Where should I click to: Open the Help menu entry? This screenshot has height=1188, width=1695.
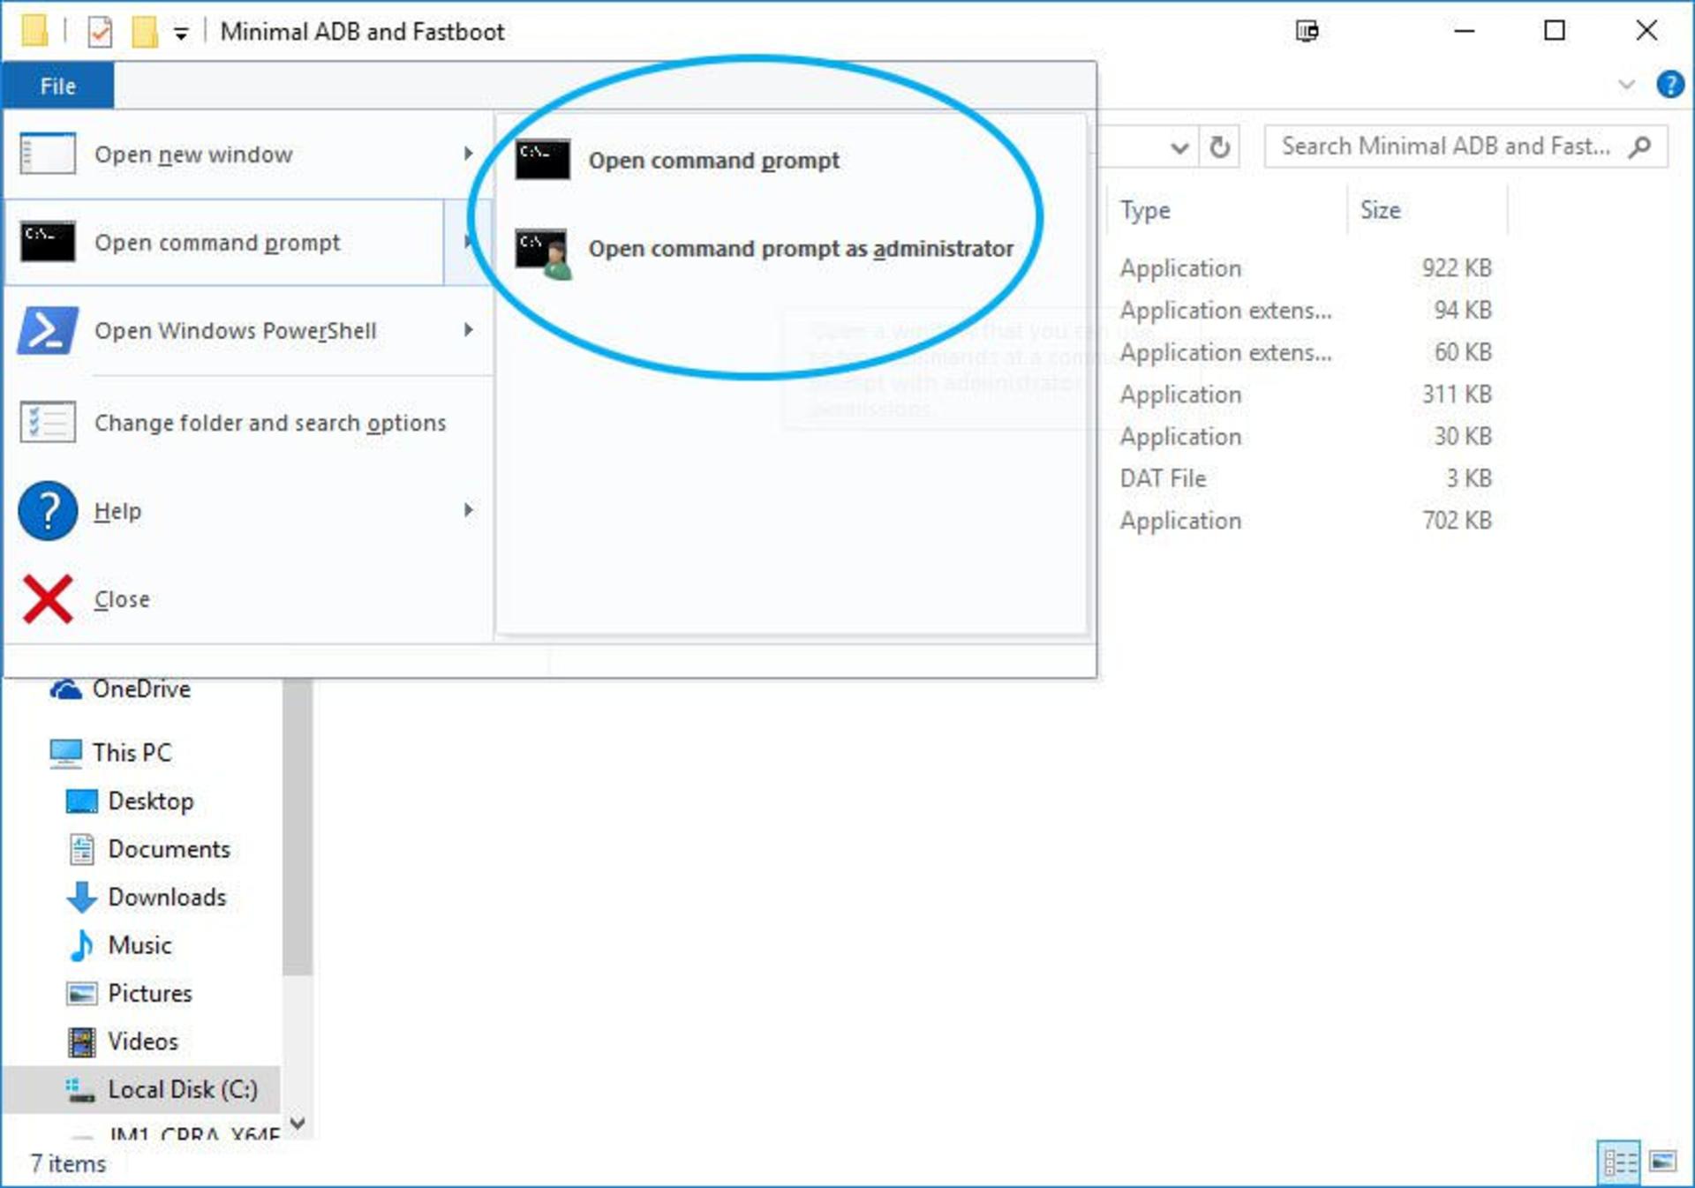pyautogui.click(x=247, y=511)
